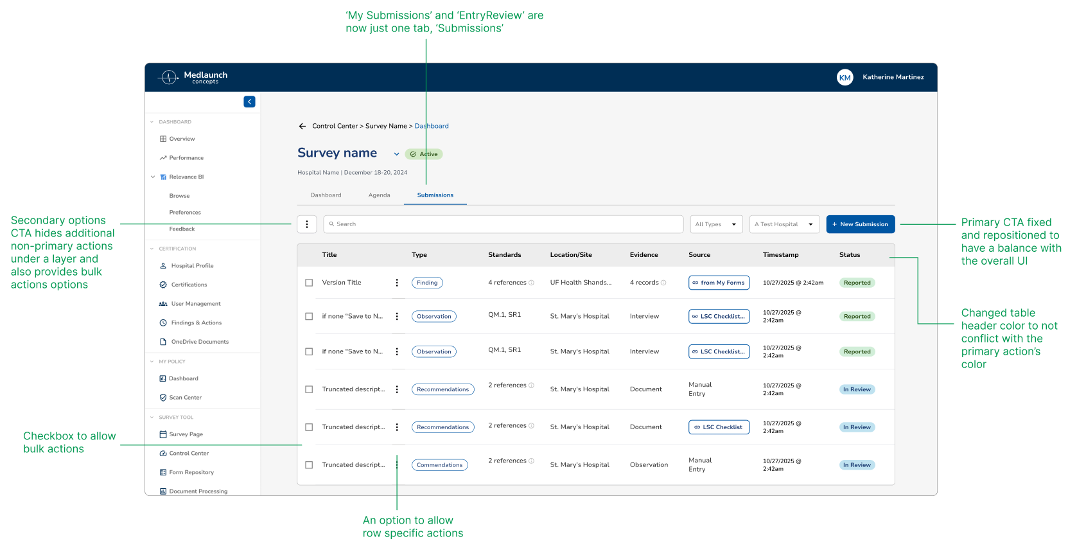Open the A Test Hospital dropdown

(x=784, y=224)
